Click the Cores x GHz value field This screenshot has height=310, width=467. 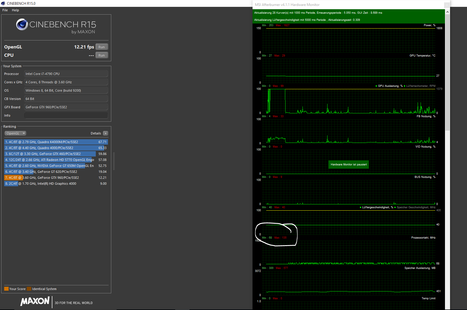click(x=66, y=82)
